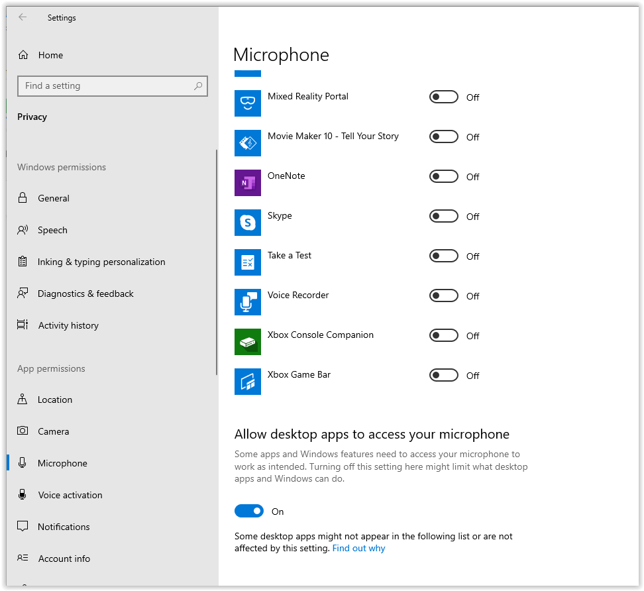This screenshot has width=644, height=591.
Task: Click the Movie Maker 10 app icon
Action: (248, 143)
